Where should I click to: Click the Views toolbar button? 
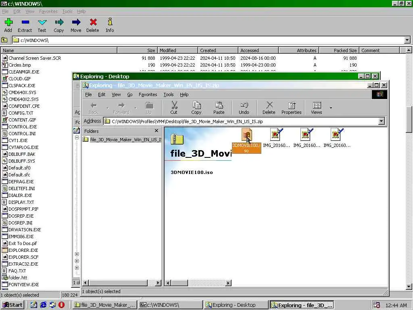pyautogui.click(x=317, y=107)
